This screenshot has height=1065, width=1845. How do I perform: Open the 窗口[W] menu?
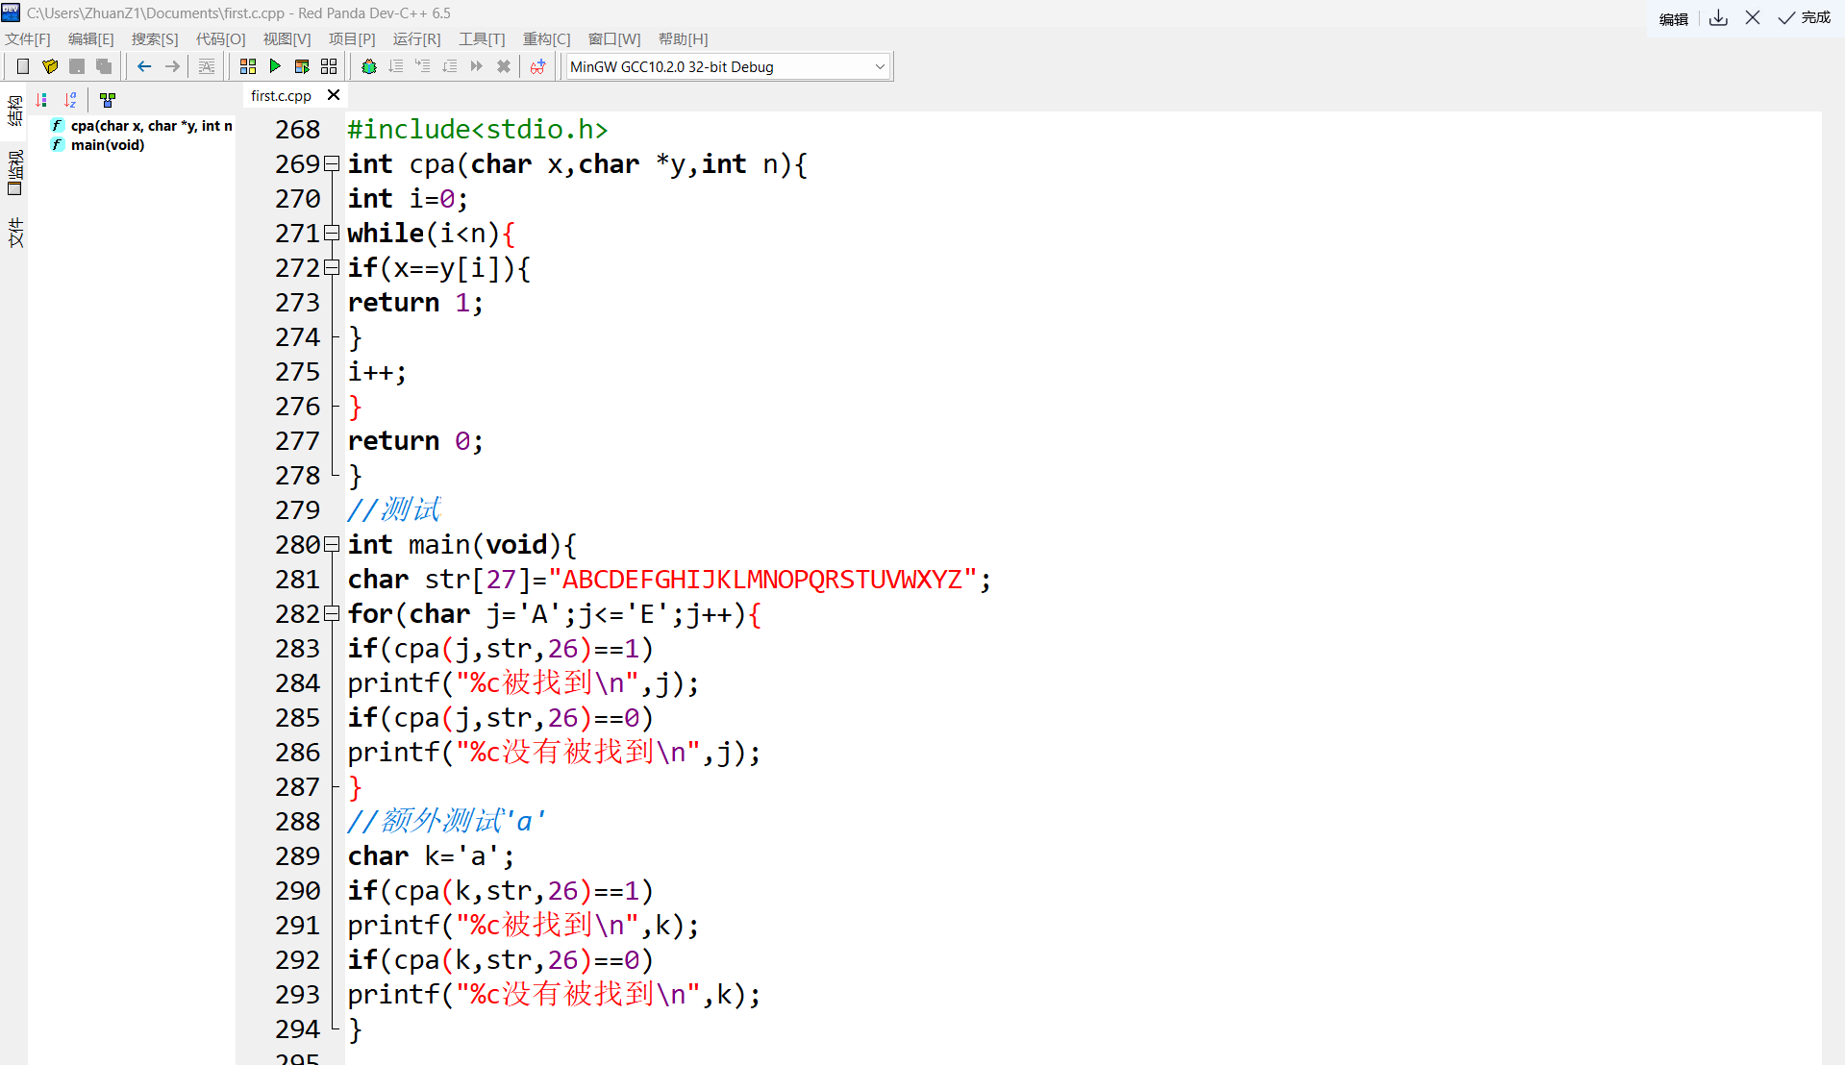(x=614, y=39)
